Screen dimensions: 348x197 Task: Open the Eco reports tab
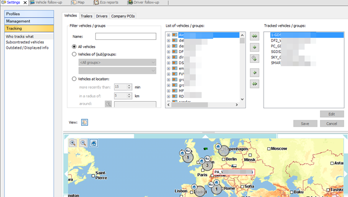point(106,2)
